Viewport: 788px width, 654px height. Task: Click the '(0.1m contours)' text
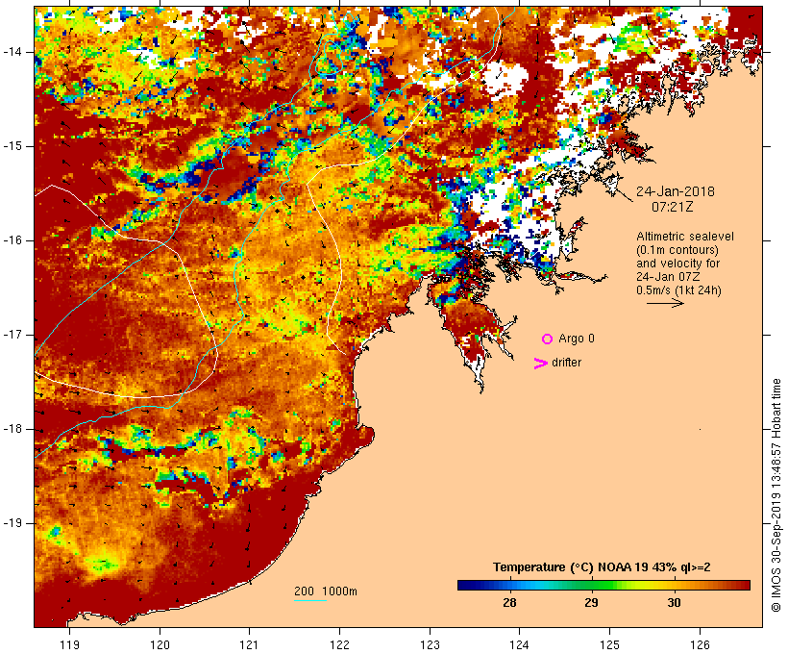coord(677,250)
